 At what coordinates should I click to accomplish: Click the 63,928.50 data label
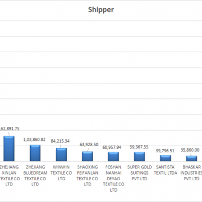pos(89,145)
